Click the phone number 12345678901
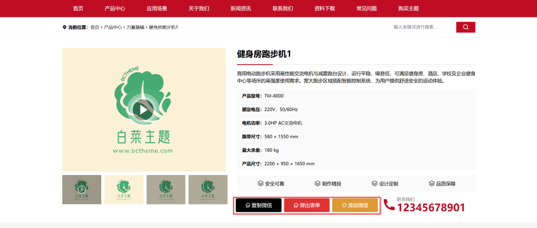Image resolution: width=537 pixels, height=228 pixels. click(x=431, y=208)
